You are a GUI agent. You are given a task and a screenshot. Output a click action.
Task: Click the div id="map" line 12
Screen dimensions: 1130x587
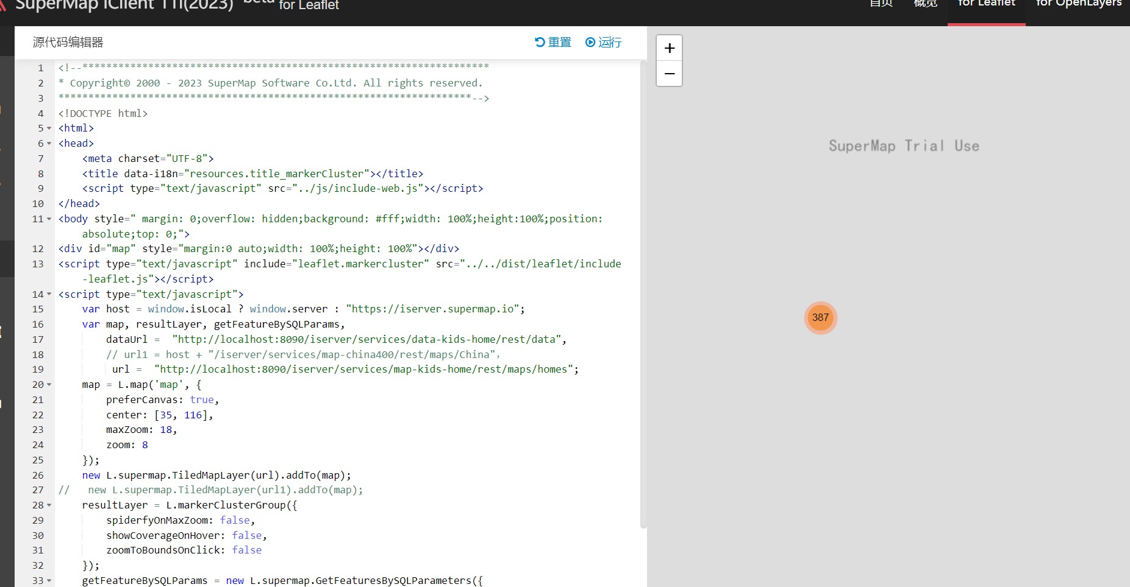(x=259, y=248)
